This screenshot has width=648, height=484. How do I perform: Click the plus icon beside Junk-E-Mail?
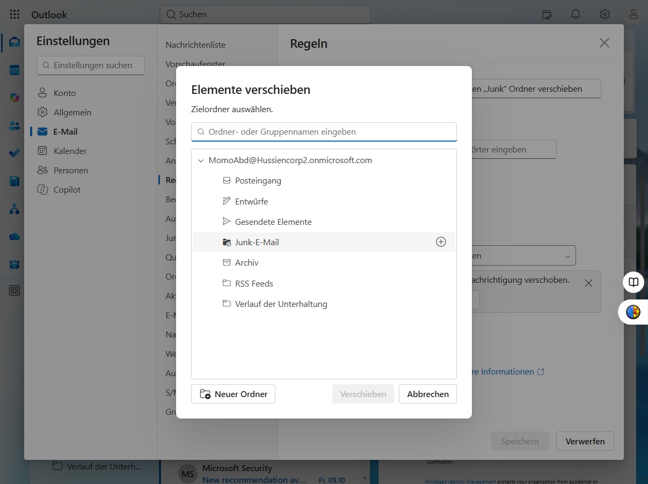(441, 242)
